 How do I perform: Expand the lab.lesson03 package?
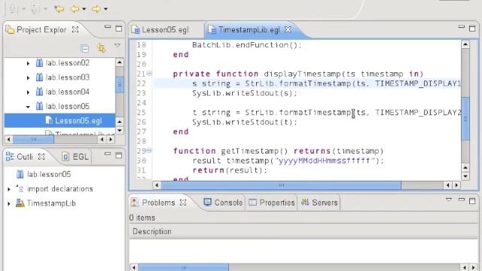click(28, 78)
